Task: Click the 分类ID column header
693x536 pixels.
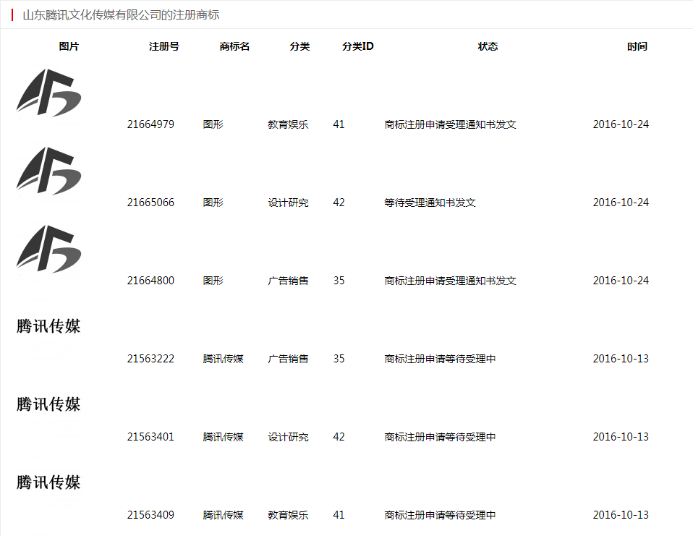Action: click(358, 46)
